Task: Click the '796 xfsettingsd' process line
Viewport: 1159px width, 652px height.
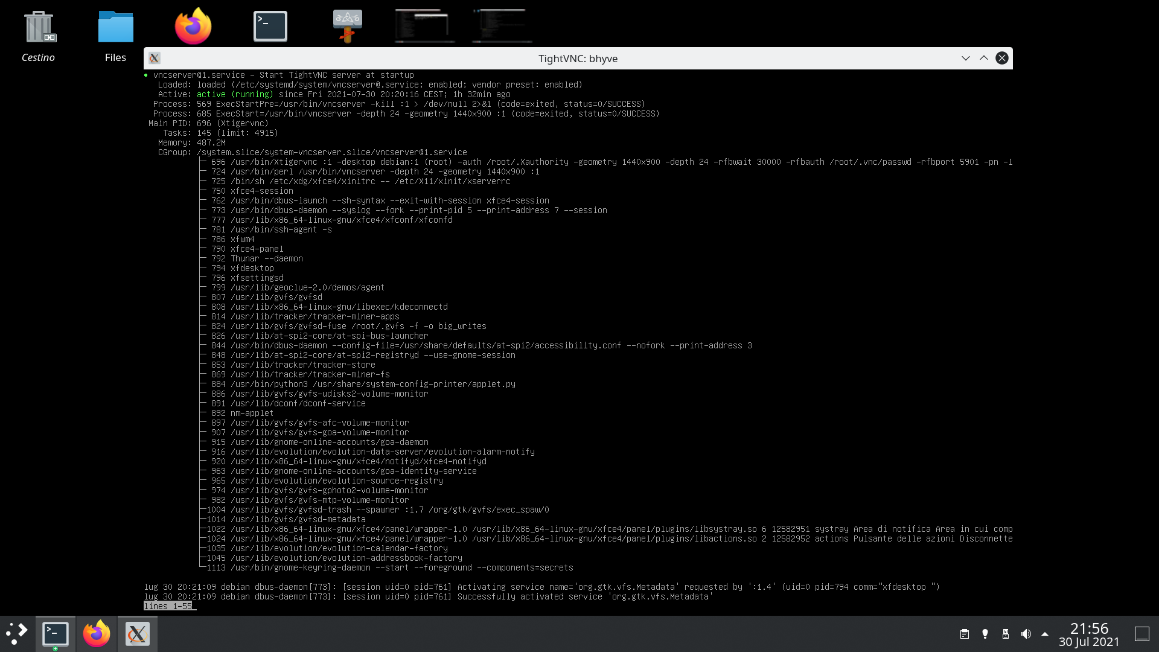Action: pyautogui.click(x=247, y=278)
